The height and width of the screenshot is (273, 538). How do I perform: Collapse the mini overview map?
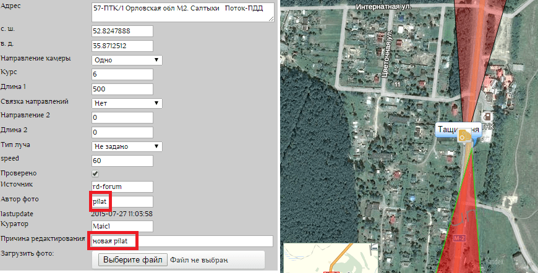click(374, 248)
